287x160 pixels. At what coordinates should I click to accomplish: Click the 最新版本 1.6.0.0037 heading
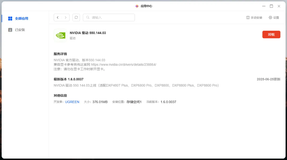(69, 79)
